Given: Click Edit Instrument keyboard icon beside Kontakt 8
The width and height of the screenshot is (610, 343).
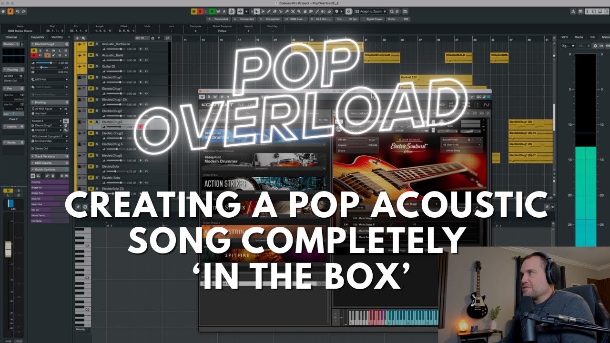Looking at the screenshot, I should pyautogui.click(x=66, y=121).
